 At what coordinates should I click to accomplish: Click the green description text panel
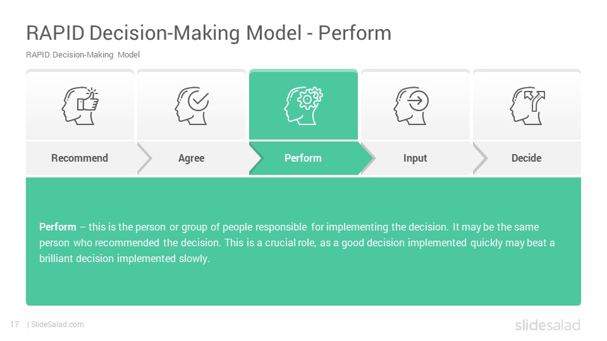point(303,242)
